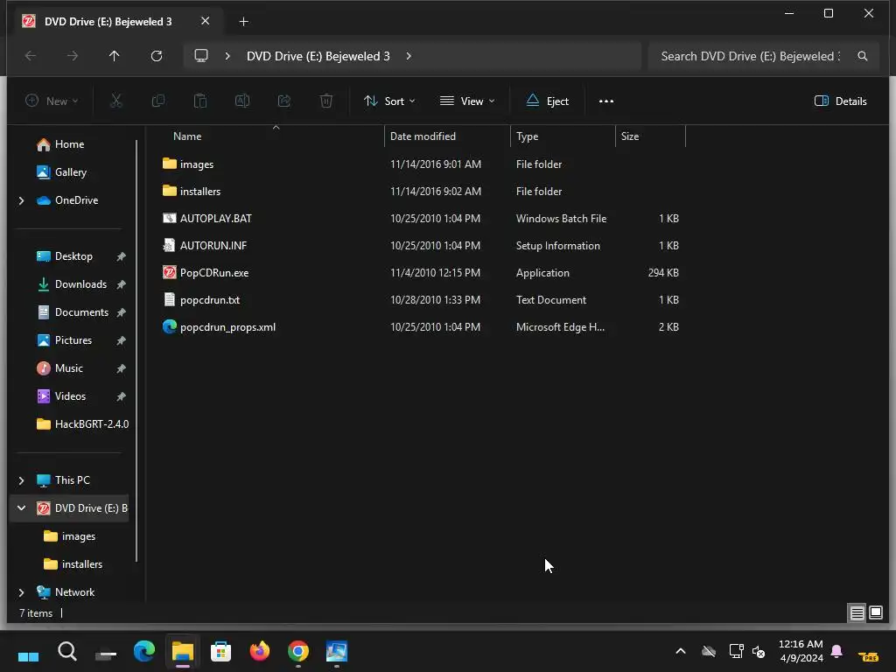The width and height of the screenshot is (896, 672).
Task: Launch Microsoft Edge from taskbar
Action: [x=144, y=651]
